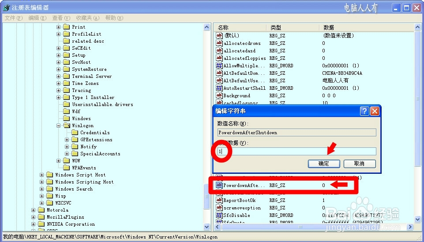Viewport: 424px width, 242px height.
Task: Close the 编辑字符串 dialog
Action: 375,111
